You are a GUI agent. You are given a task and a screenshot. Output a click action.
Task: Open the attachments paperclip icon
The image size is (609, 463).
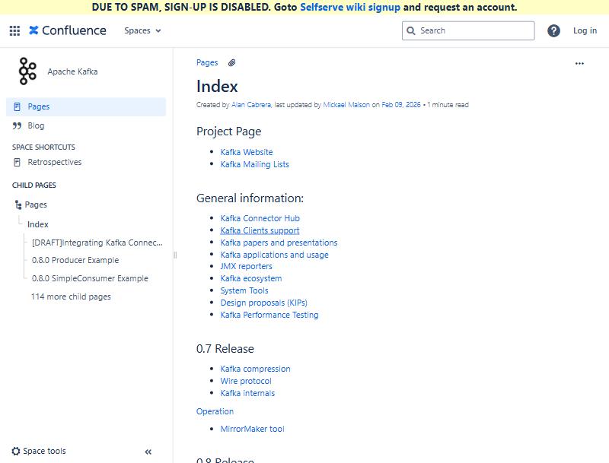pos(232,63)
